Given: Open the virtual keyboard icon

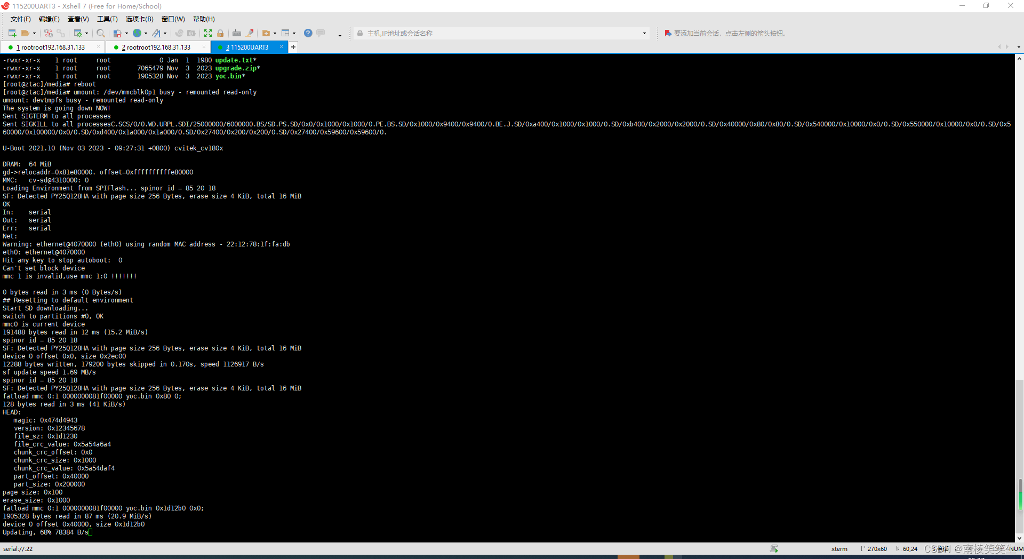Looking at the screenshot, I should [237, 33].
